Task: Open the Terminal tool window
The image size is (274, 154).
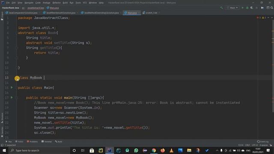Action: [x=47, y=142]
